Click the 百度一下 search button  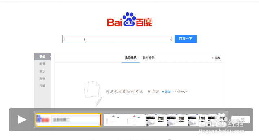[x=185, y=39]
